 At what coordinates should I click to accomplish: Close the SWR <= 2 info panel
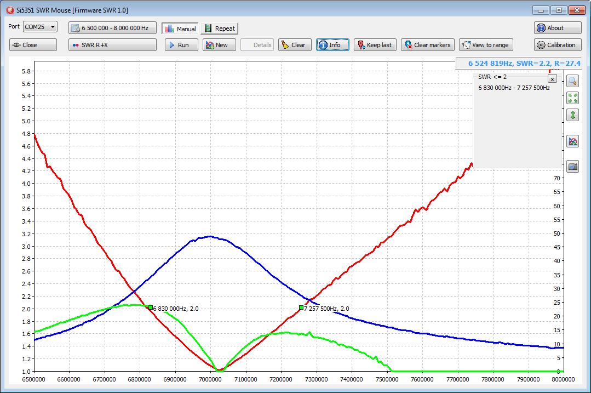pos(552,79)
